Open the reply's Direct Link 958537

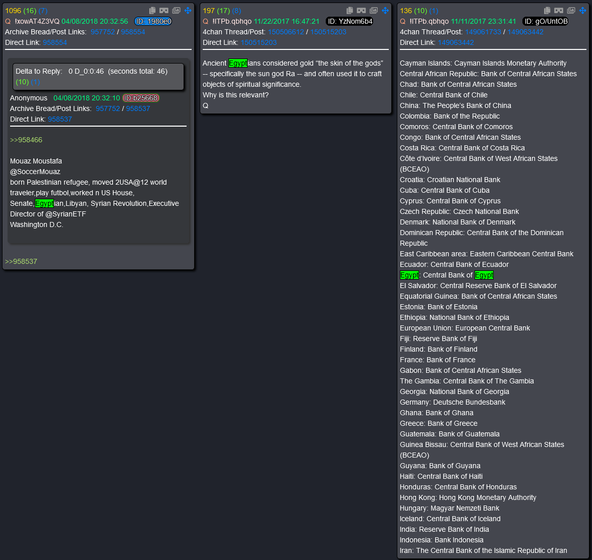[x=60, y=120]
